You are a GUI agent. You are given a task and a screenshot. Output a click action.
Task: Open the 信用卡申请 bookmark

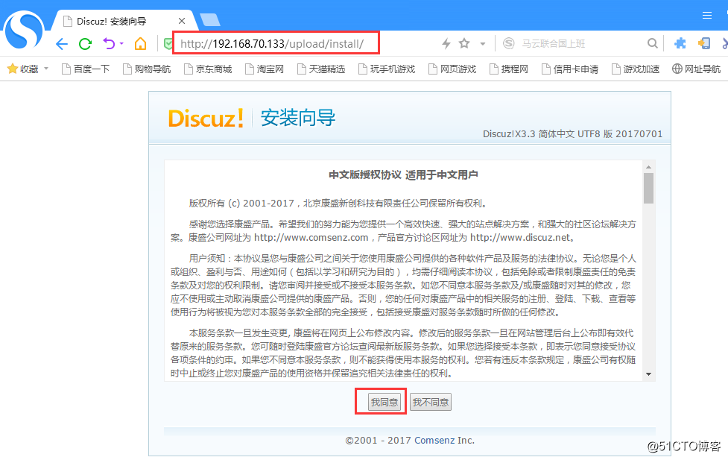click(x=570, y=69)
